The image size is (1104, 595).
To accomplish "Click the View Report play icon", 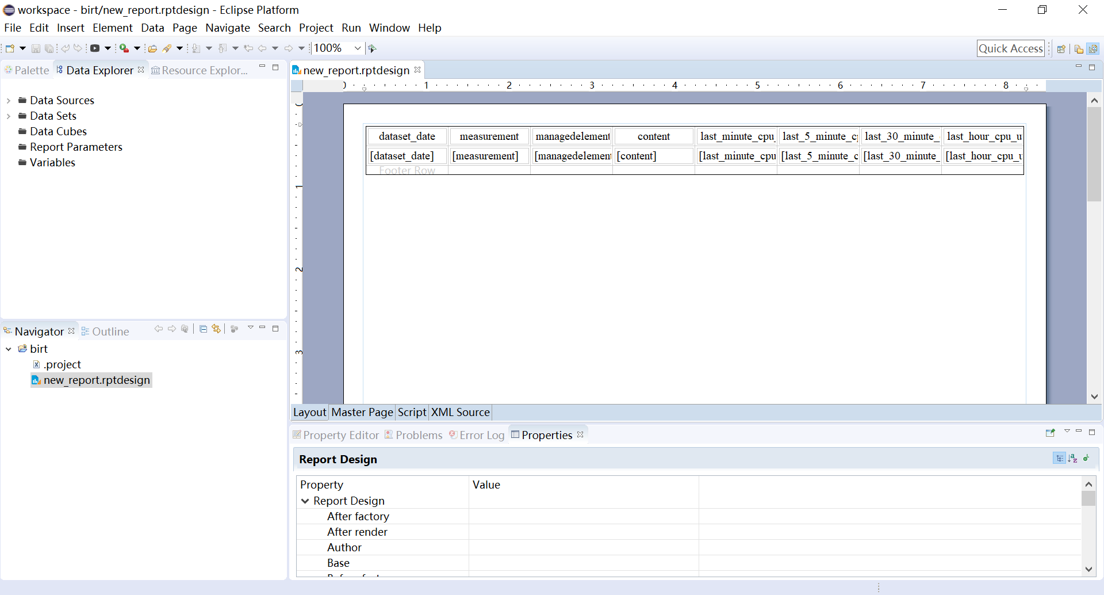I will point(95,49).
